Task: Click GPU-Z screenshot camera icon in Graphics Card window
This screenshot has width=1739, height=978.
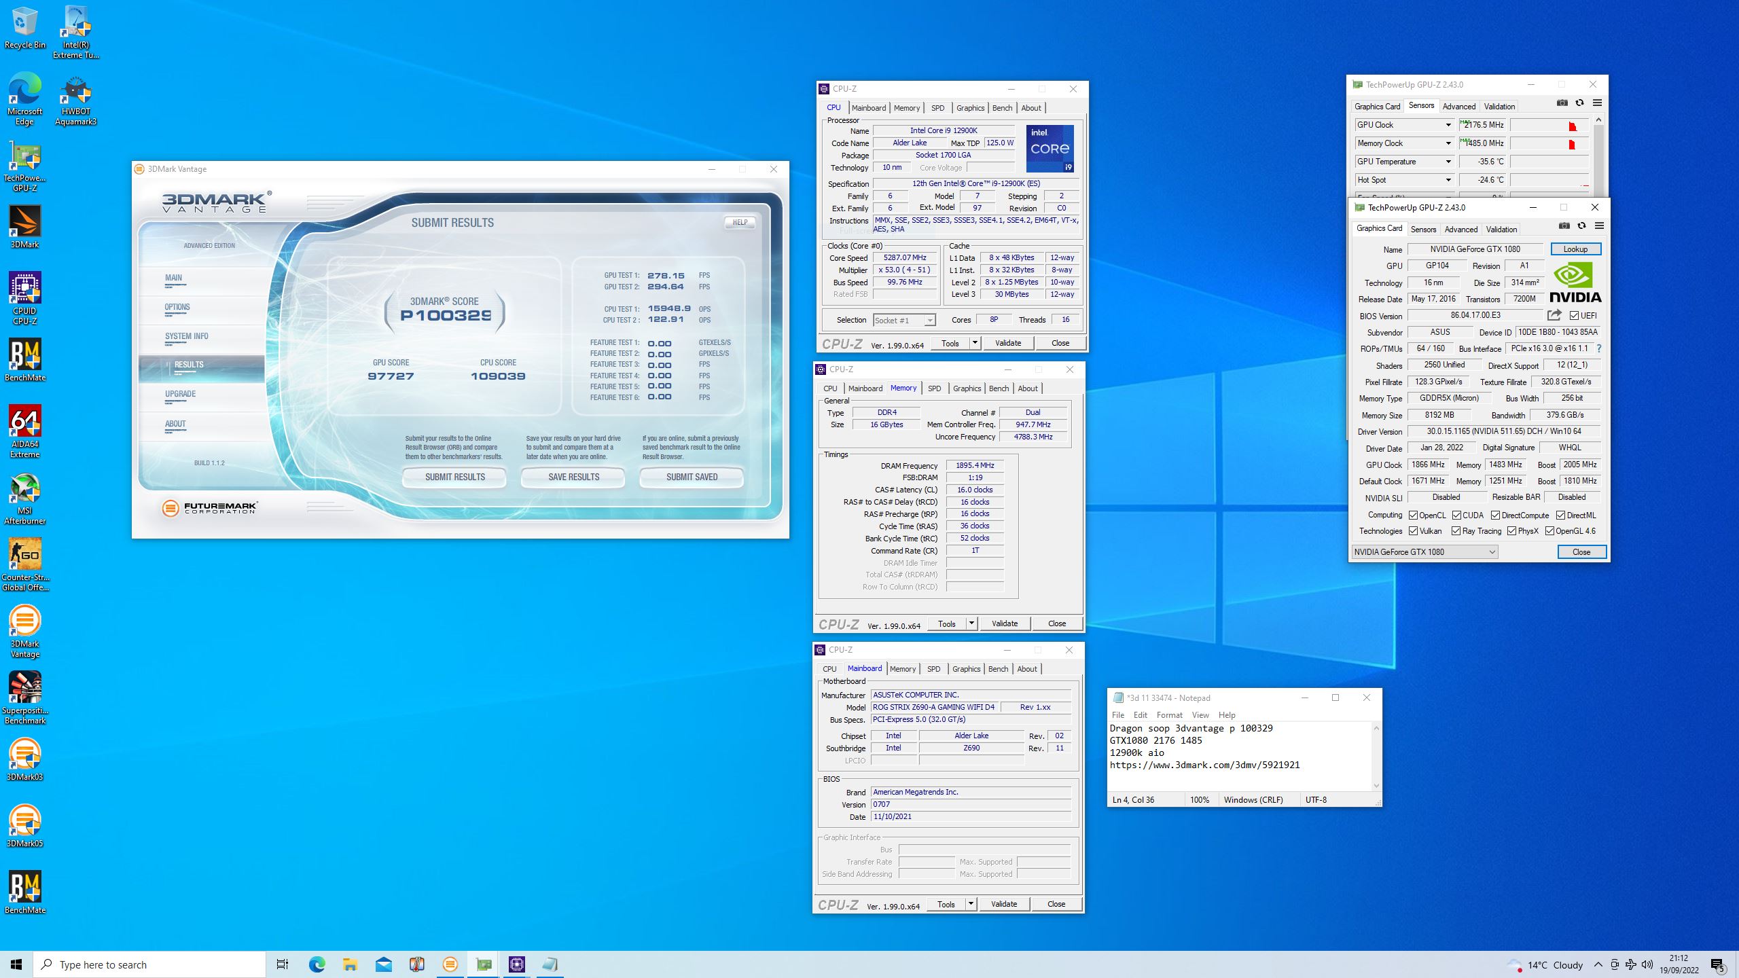Action: pos(1564,226)
